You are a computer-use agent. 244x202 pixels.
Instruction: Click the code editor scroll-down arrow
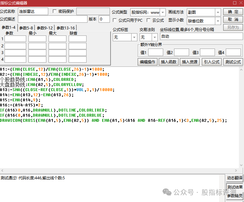click(x=241, y=165)
